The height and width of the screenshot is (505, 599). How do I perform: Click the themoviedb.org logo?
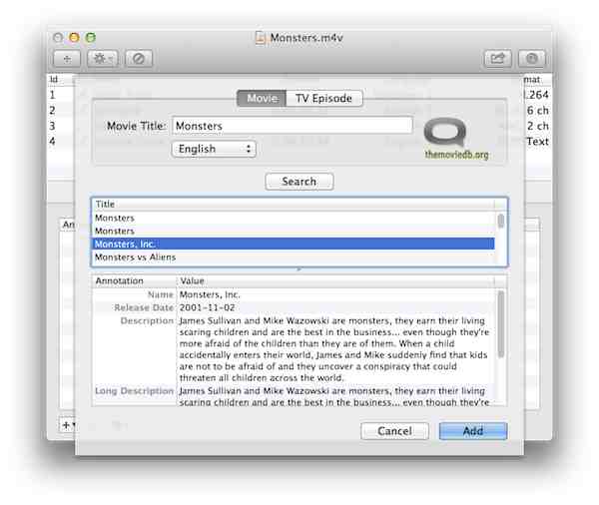point(456,139)
